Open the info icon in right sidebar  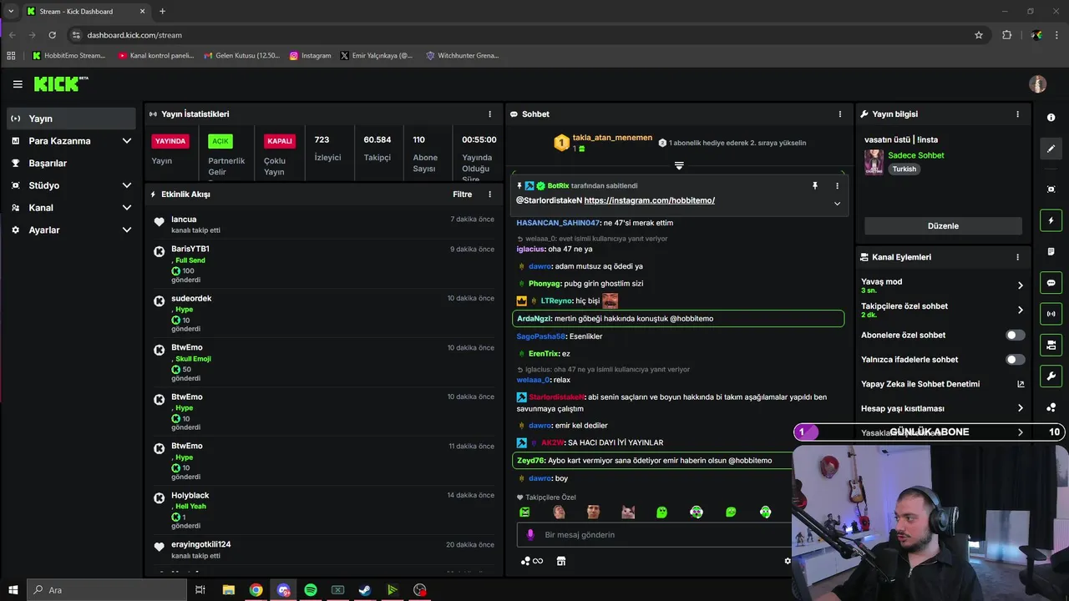(x=1051, y=118)
